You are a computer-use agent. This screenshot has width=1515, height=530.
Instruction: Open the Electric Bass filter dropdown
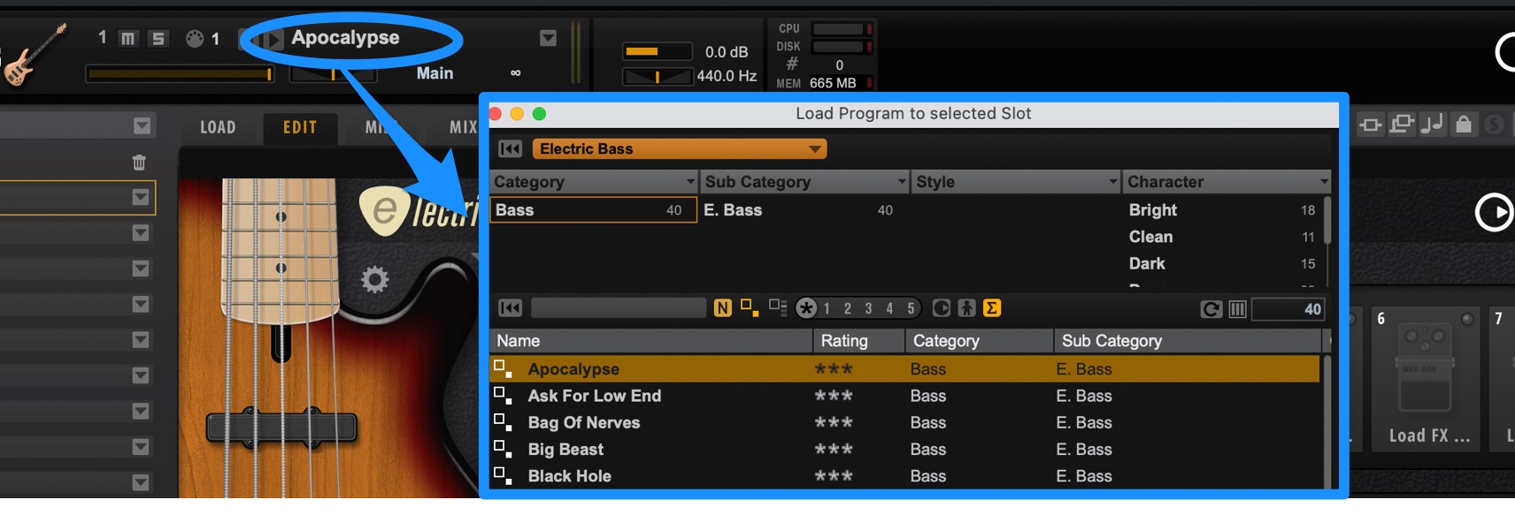point(679,148)
